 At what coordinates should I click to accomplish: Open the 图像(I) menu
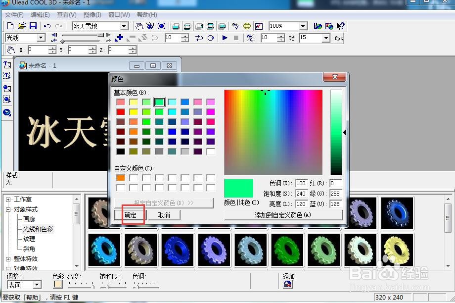[92, 14]
